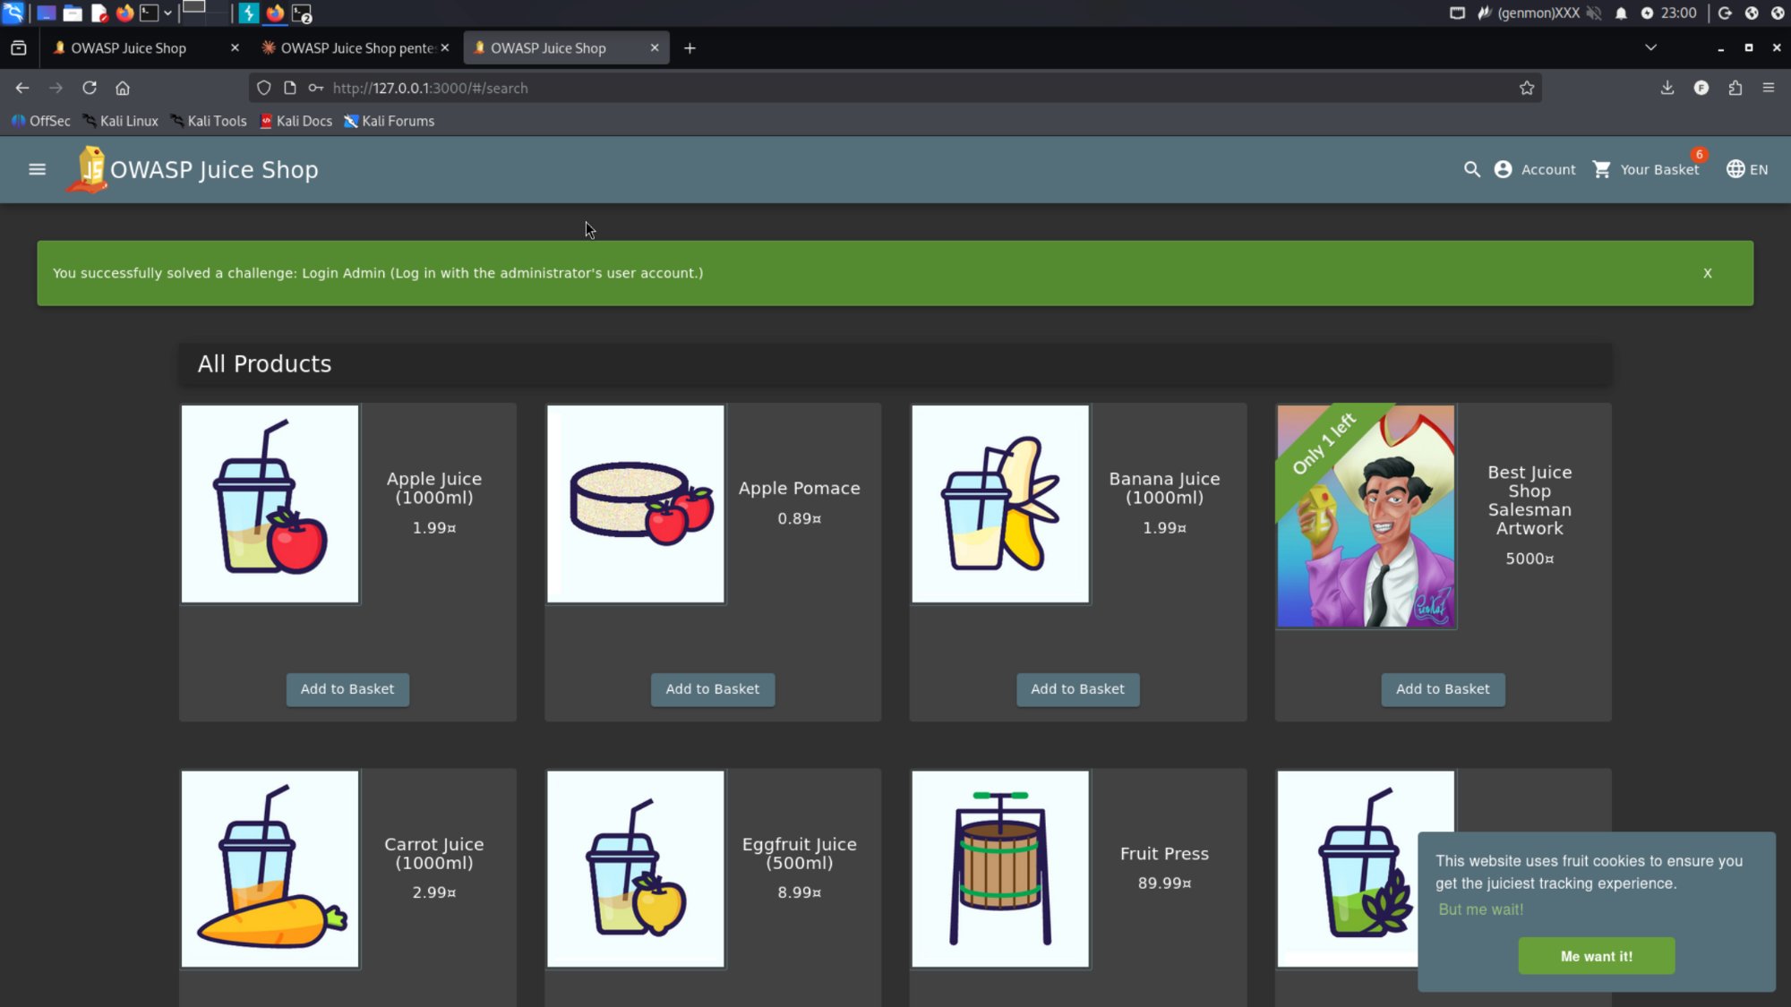1791x1007 pixels.
Task: List all tabs with the dropdown chevron
Action: (x=1650, y=48)
